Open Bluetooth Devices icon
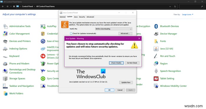This screenshot has width=206, height=109. [x=156, y=26]
